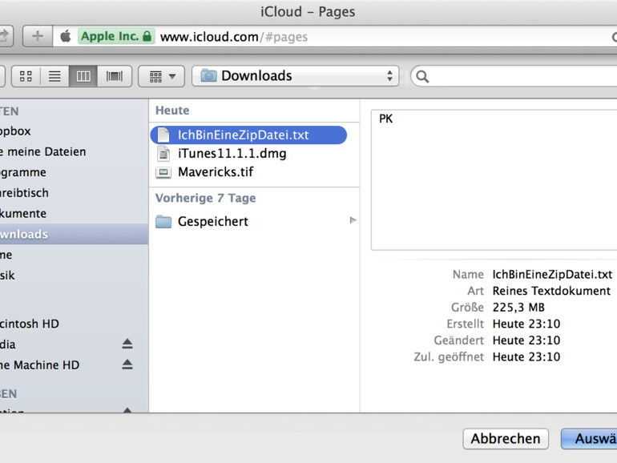The height and width of the screenshot is (463, 617).
Task: Click the Vorherige 7 Tage header
Action: click(205, 198)
